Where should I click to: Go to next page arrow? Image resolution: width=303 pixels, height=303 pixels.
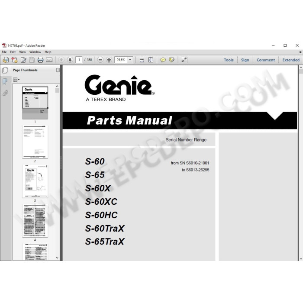click(70, 60)
